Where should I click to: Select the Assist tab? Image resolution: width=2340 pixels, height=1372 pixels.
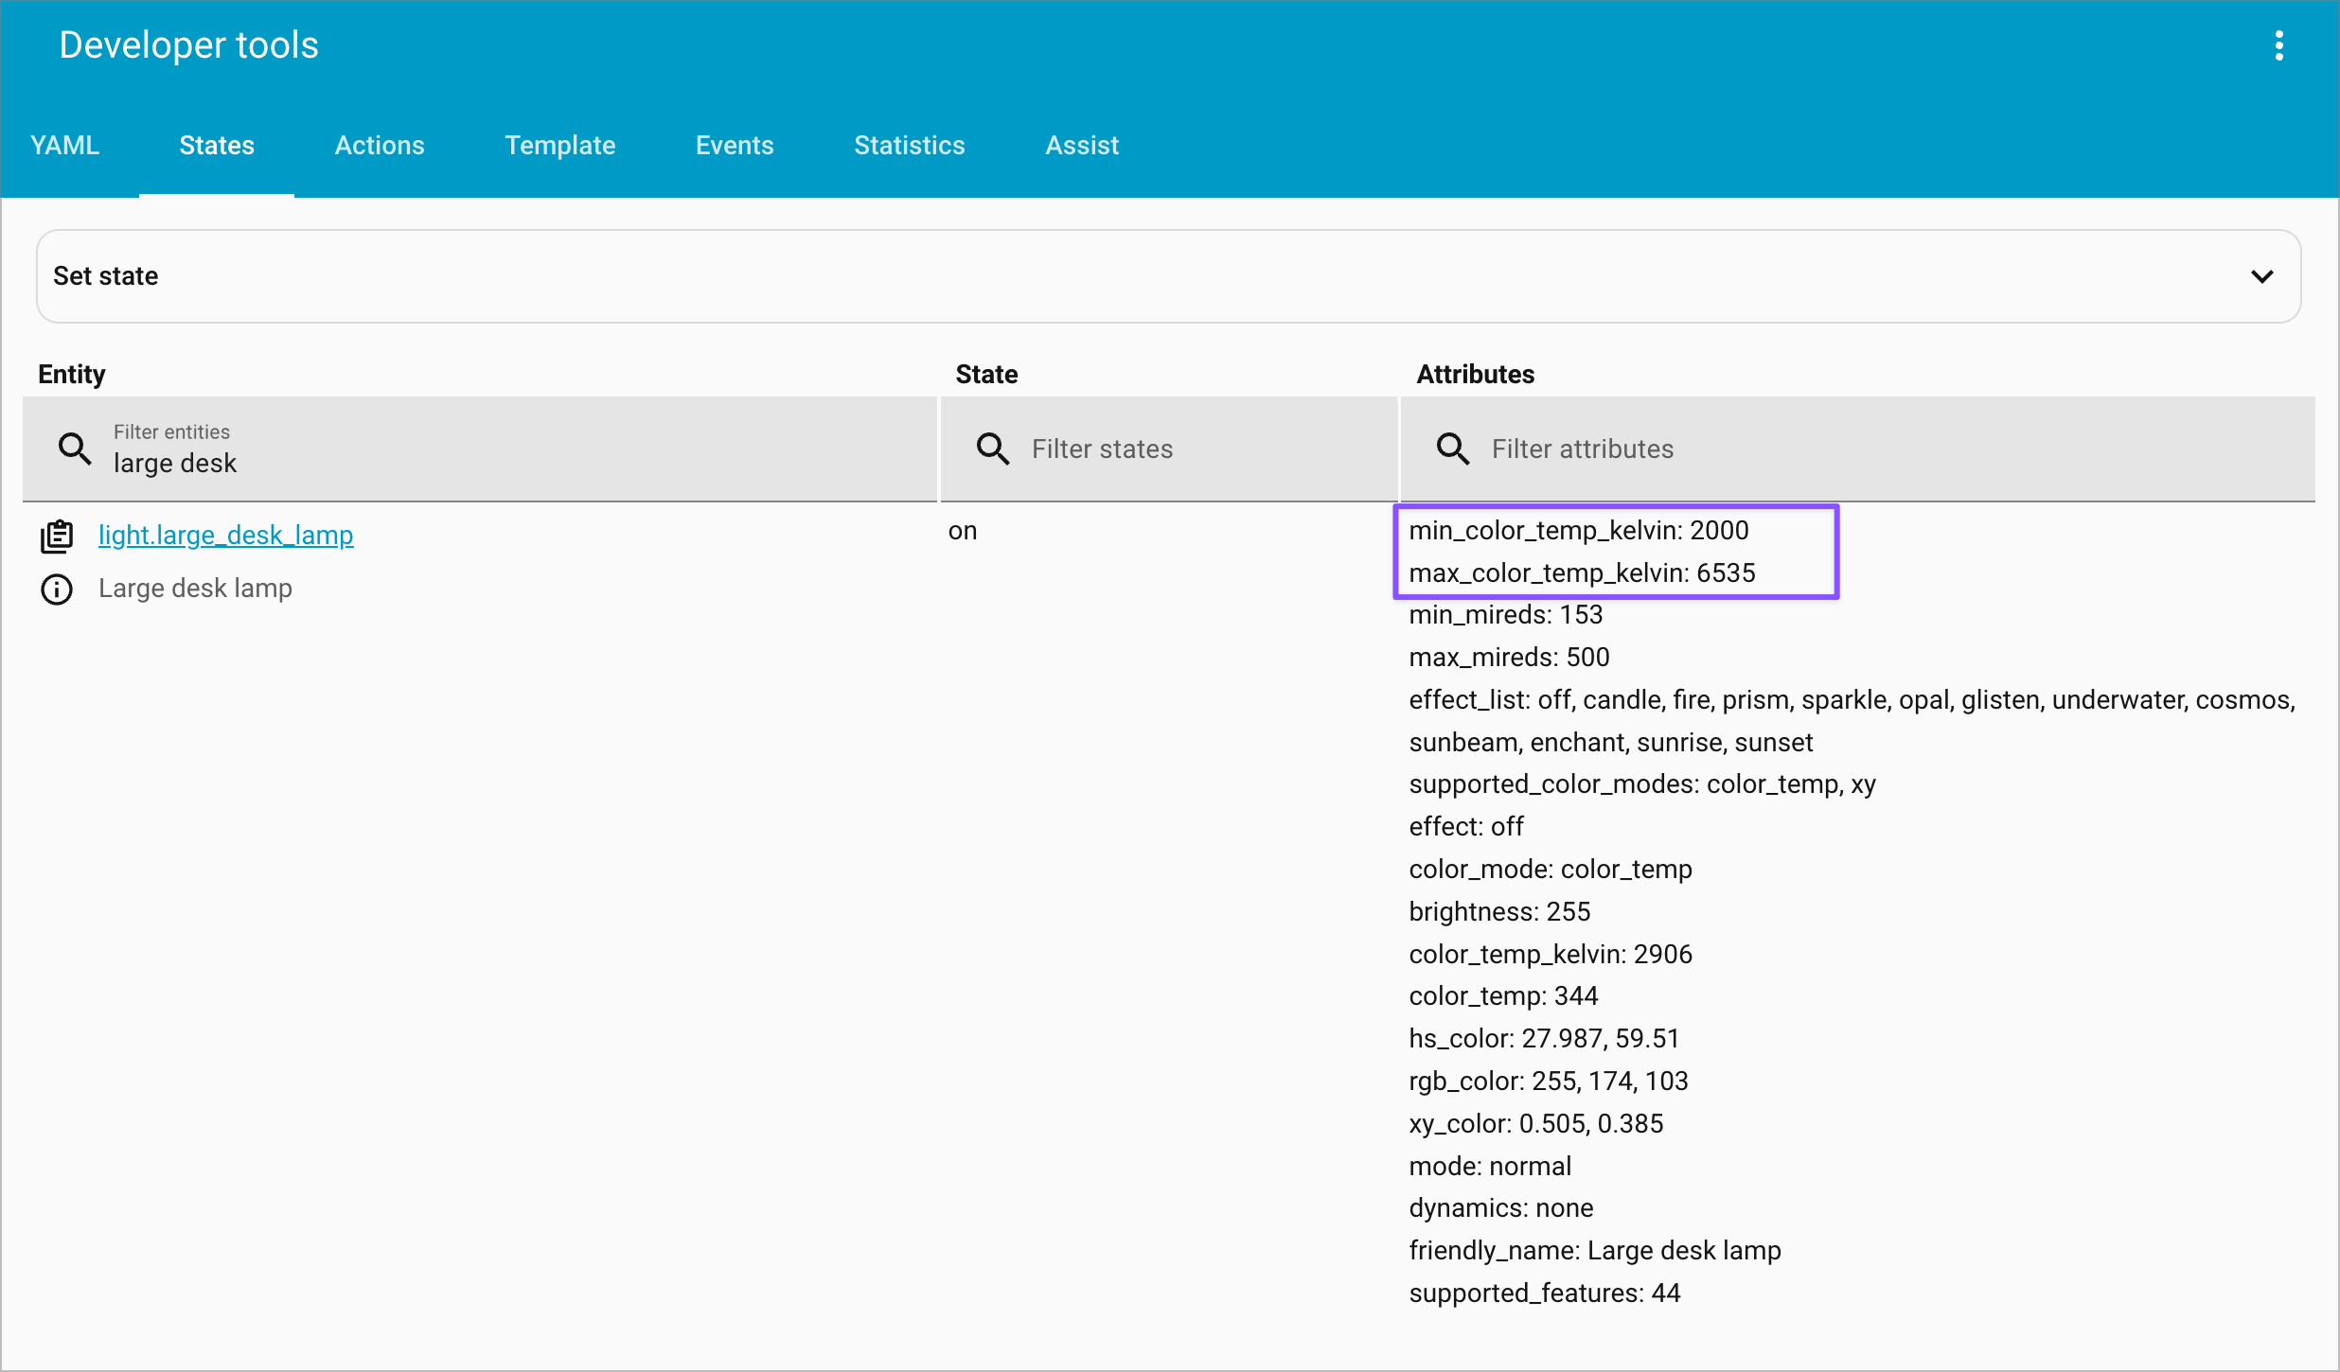(1082, 146)
